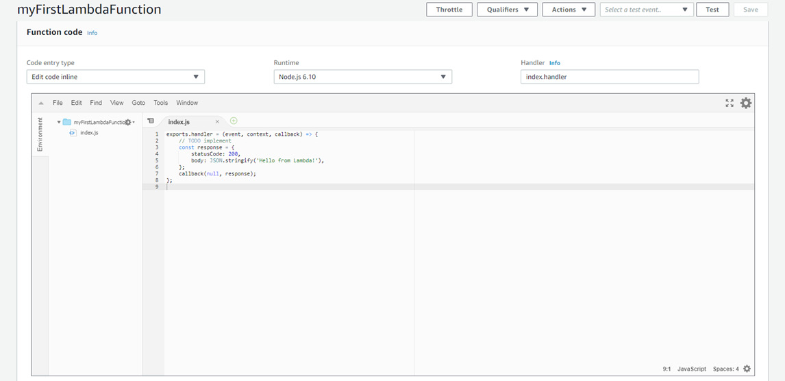
Task: Expand the Select a test event dropdown
Action: click(x=647, y=10)
